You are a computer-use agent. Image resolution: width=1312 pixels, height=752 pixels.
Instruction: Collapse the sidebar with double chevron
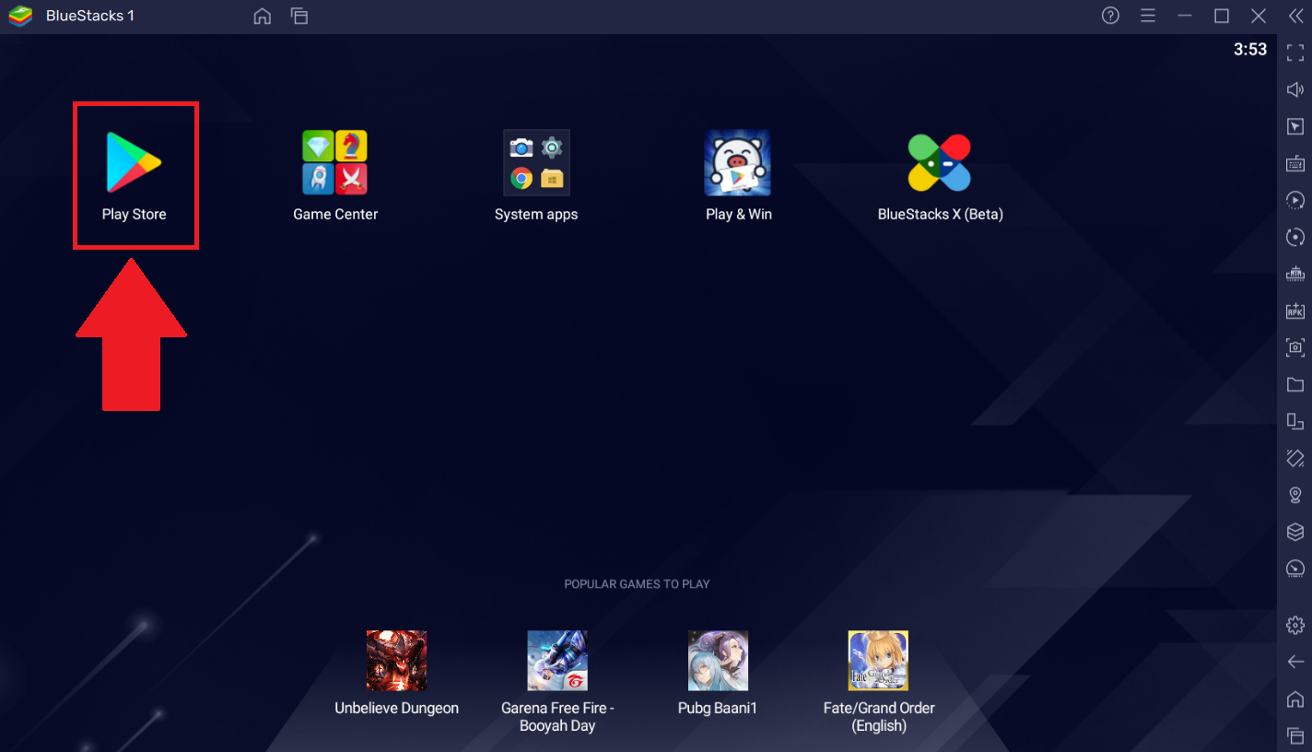tap(1295, 16)
